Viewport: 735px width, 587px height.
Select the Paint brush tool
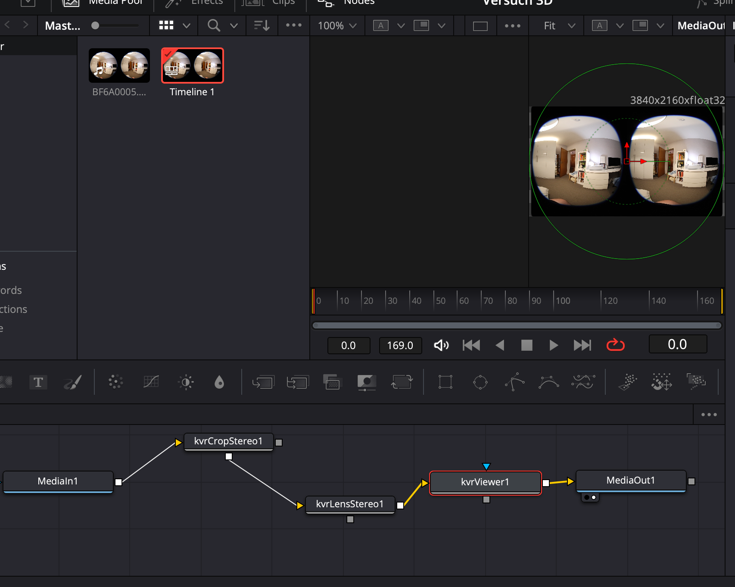click(x=72, y=382)
